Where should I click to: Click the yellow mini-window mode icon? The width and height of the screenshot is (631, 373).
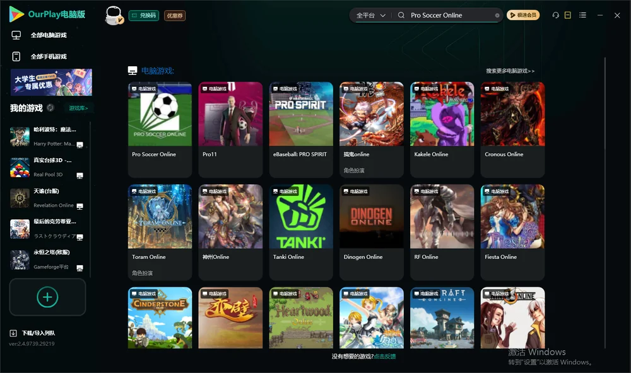click(568, 15)
